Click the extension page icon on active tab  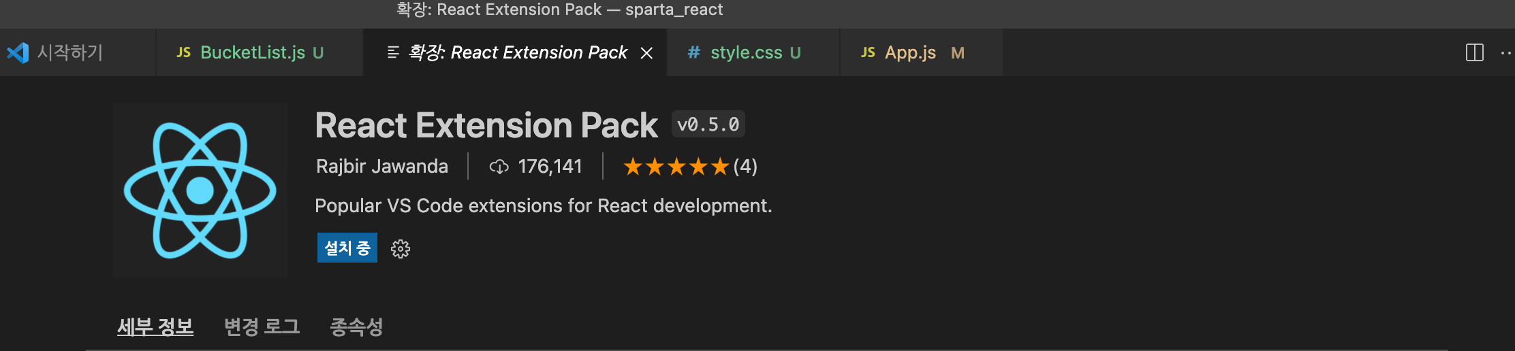click(393, 52)
